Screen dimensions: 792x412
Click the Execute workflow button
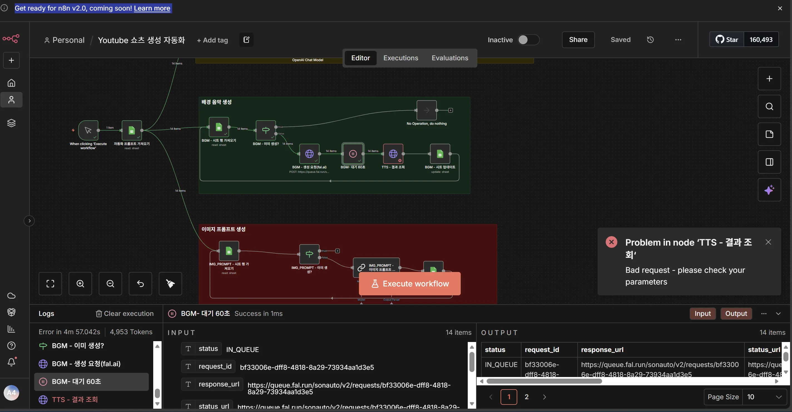[x=410, y=283]
